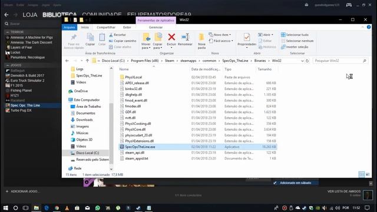
Task: Open Steam Big Picture controller icon
Action: click(x=349, y=5)
